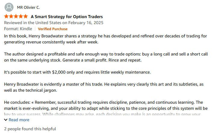Click the fourth orange rating star
The height and width of the screenshot is (133, 217).
pyautogui.click(x=21, y=17)
